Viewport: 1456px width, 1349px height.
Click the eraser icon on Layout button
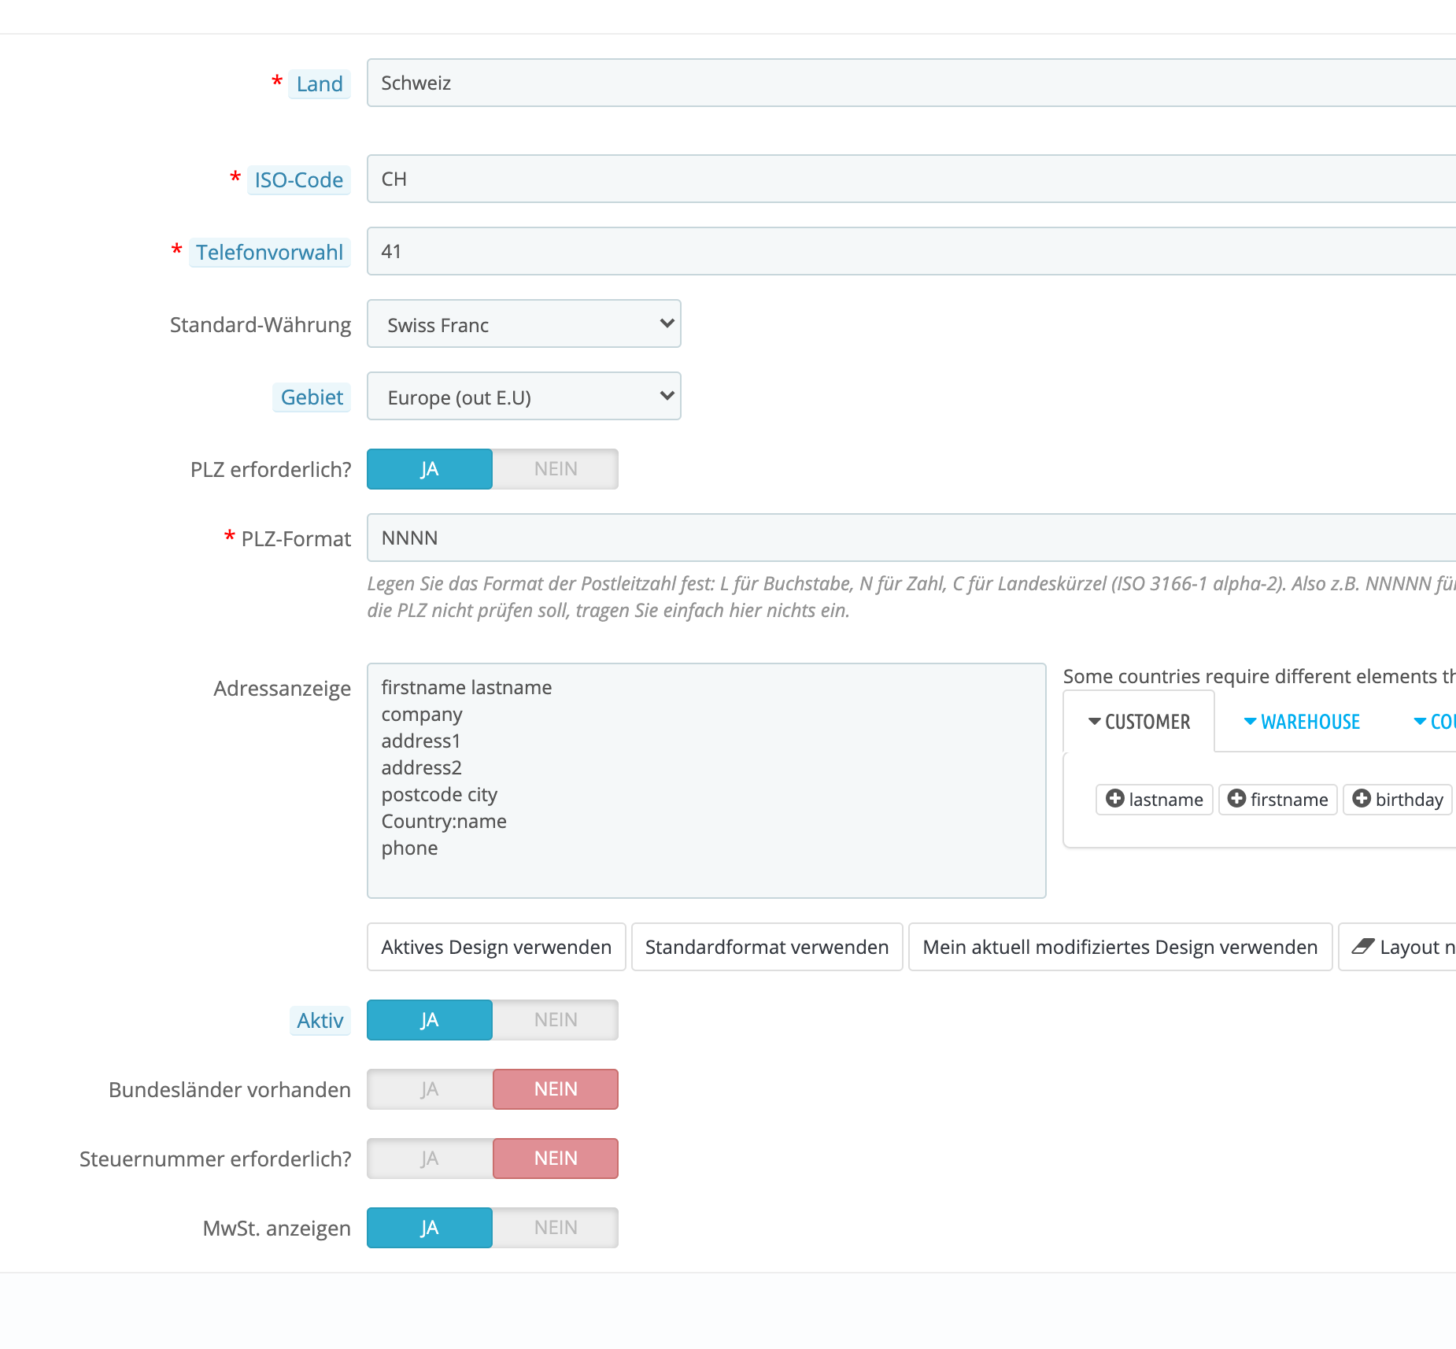point(1362,947)
